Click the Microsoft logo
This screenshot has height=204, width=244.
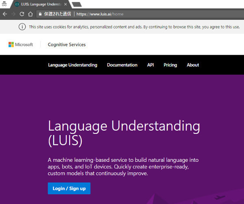tap(21, 45)
